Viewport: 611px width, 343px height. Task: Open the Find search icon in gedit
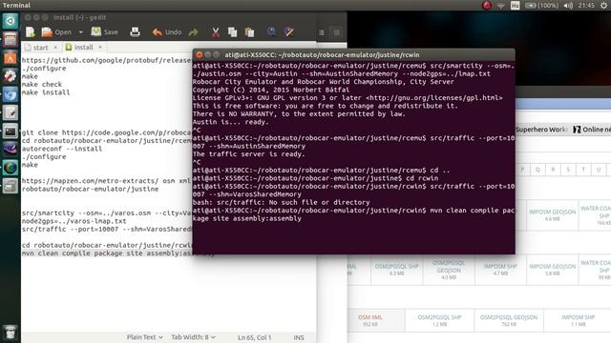pyautogui.click(x=271, y=32)
